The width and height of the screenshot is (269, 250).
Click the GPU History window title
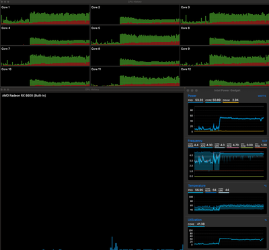pyautogui.click(x=92, y=90)
